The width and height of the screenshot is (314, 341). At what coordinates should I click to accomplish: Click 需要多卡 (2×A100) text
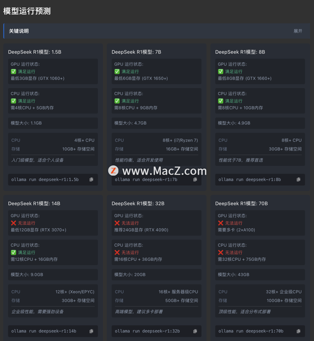pos(236,230)
